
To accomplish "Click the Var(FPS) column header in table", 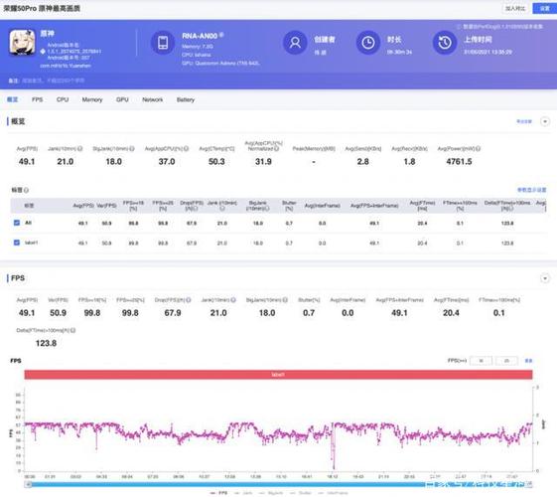I will (x=106, y=206).
